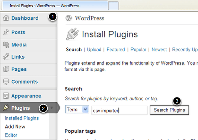
Task: Click the WordPress logo in header
Action: click(x=68, y=18)
